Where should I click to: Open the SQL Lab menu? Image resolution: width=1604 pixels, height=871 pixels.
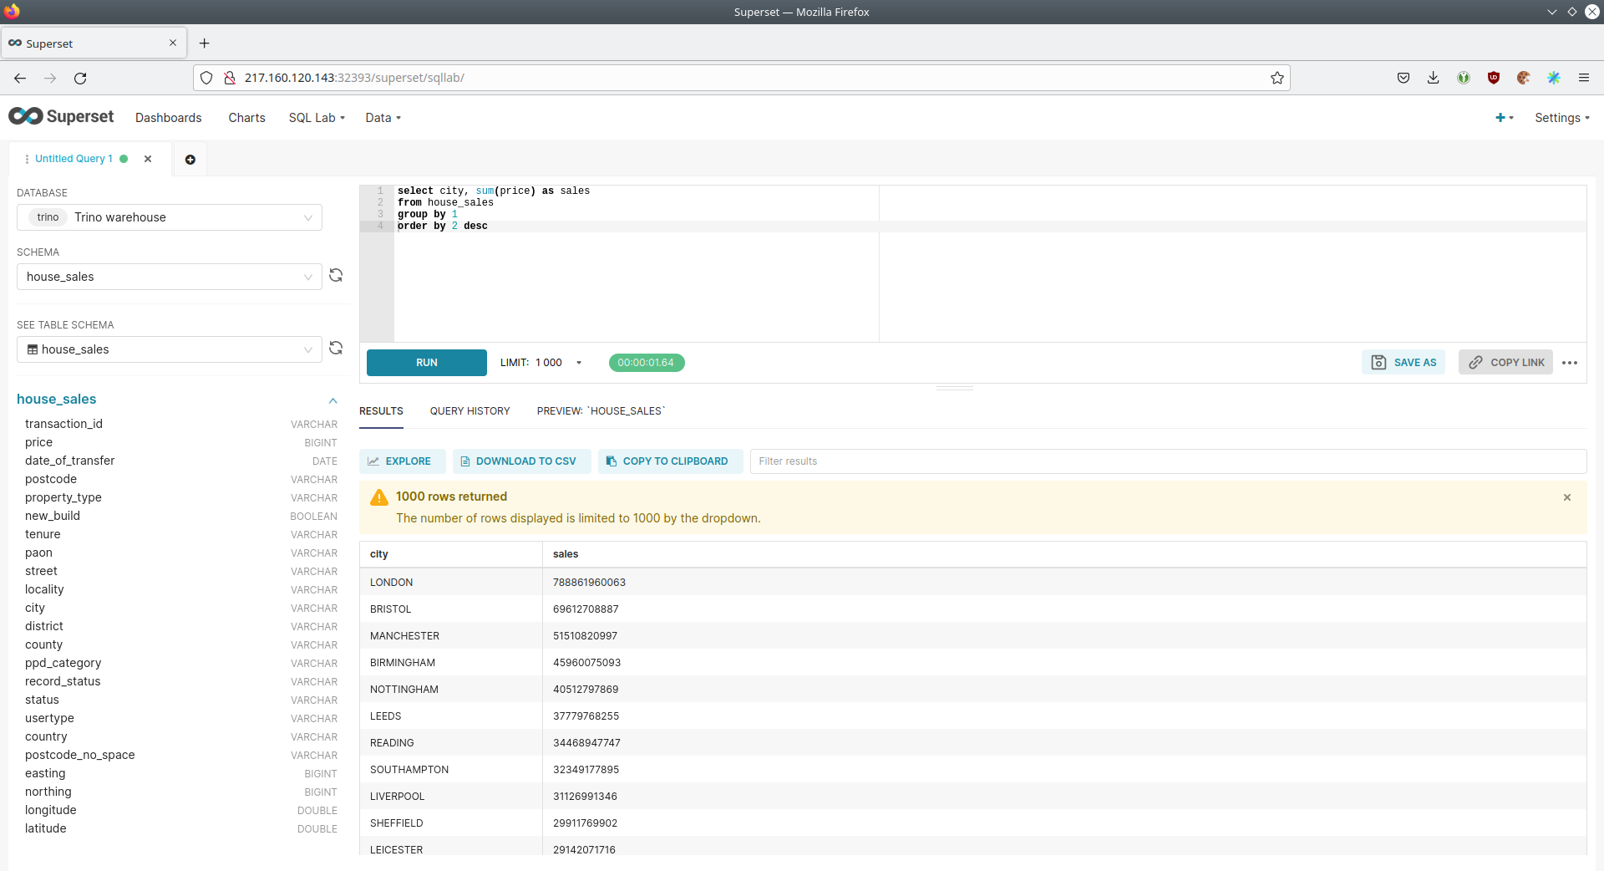(317, 118)
